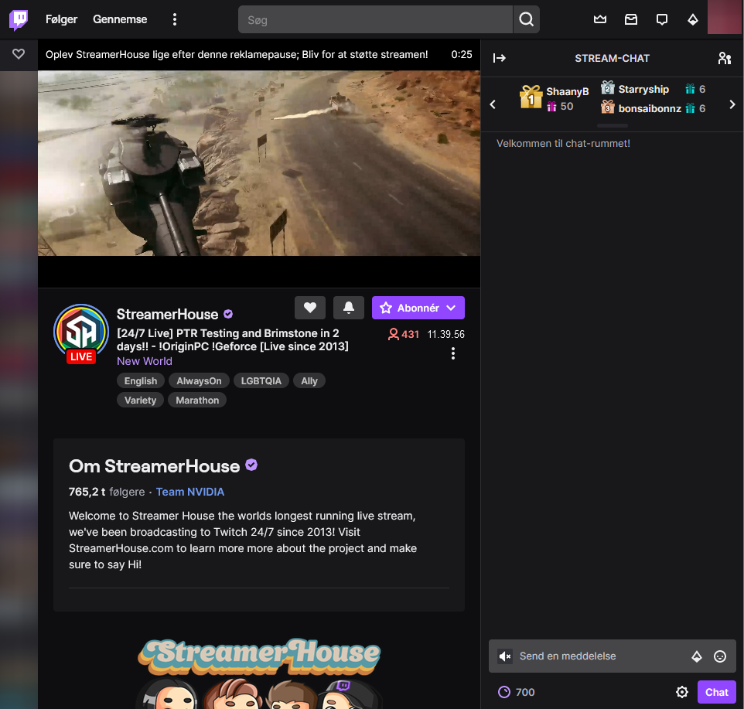Follow StreamerHouse using the heart button
This screenshot has width=744, height=709.
[309, 307]
